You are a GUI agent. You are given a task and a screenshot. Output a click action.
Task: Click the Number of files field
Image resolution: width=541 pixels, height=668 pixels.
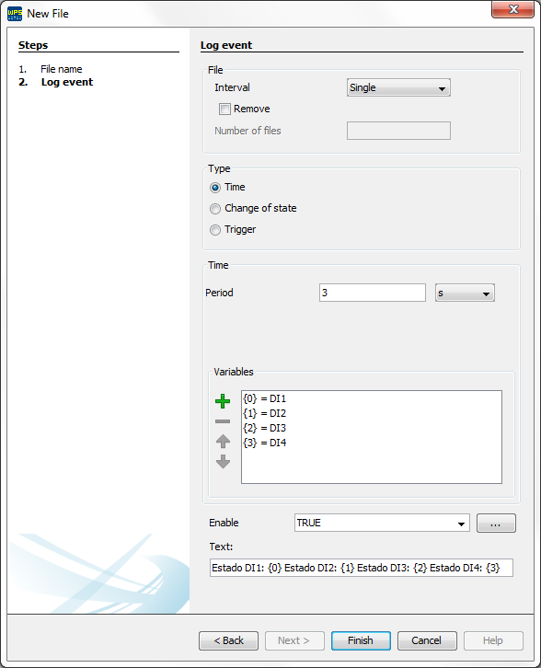point(398,131)
